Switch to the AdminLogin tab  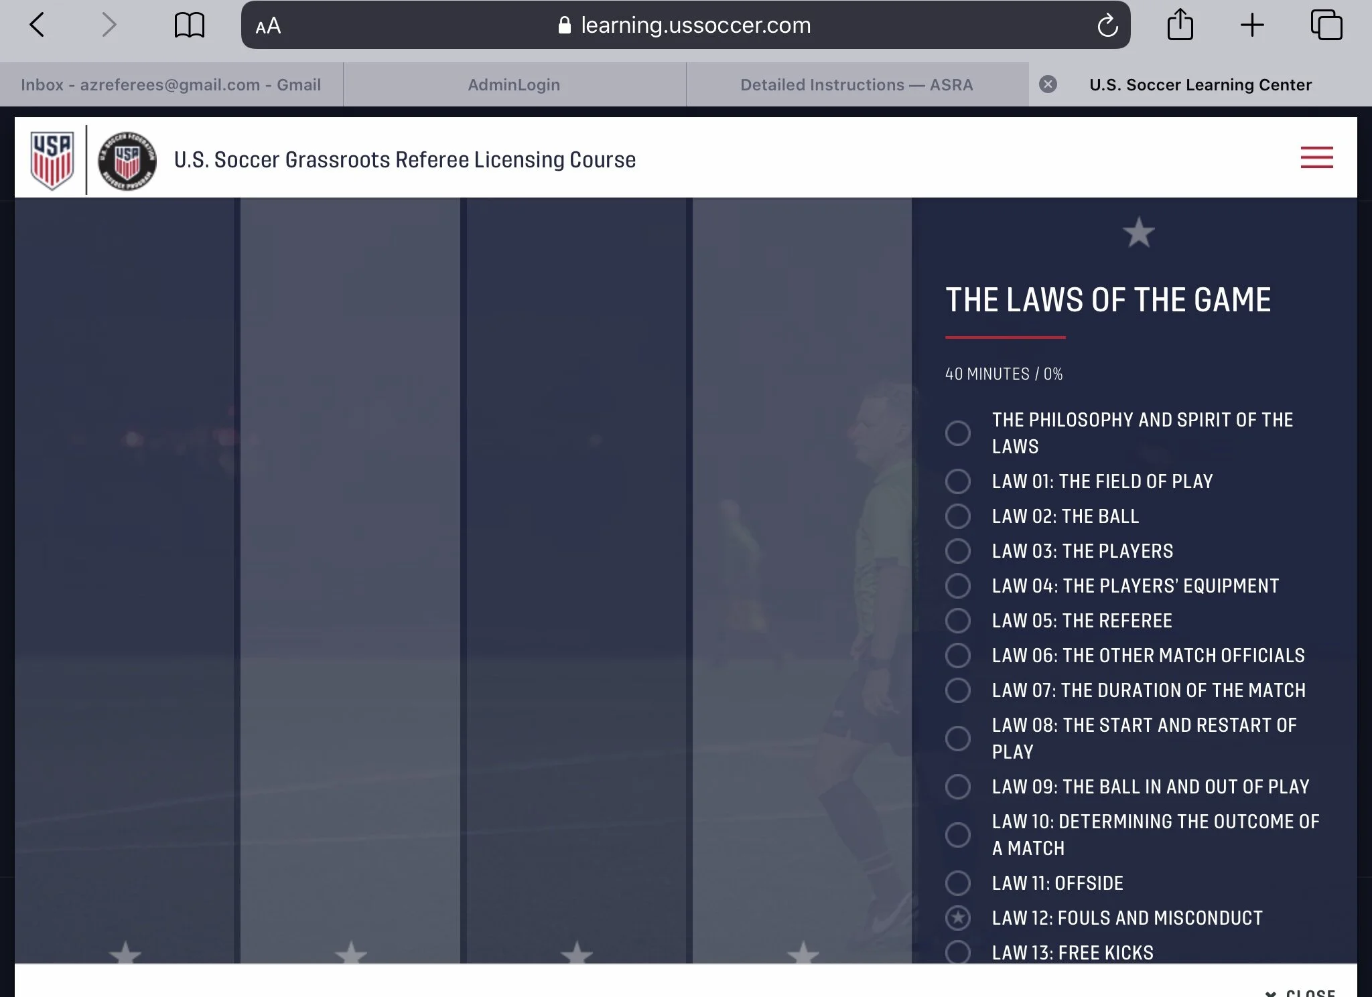[x=514, y=85]
